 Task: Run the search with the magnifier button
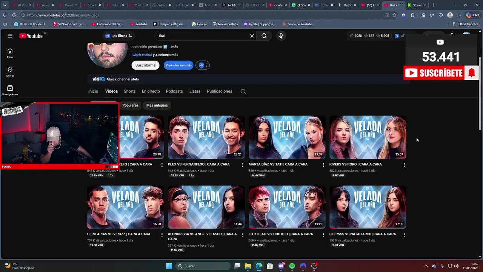point(264,36)
